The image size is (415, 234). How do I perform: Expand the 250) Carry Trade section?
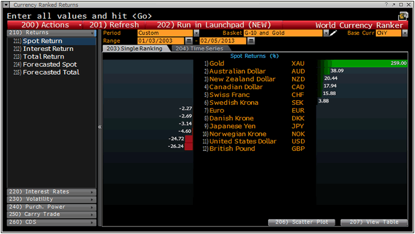(x=51, y=214)
